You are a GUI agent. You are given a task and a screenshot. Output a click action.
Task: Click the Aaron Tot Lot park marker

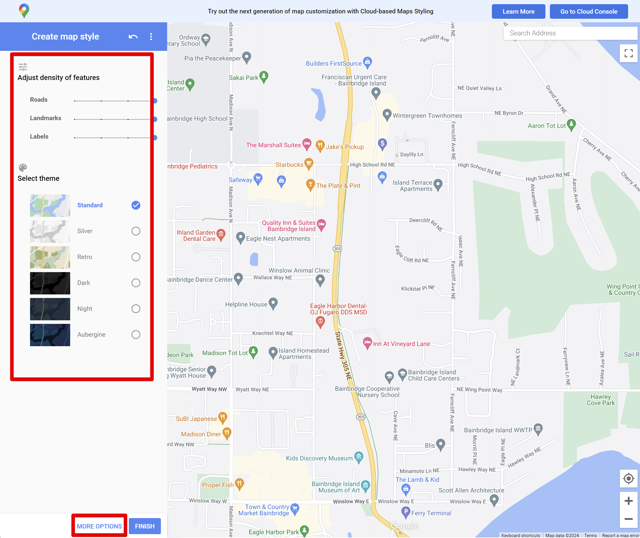coord(571,125)
